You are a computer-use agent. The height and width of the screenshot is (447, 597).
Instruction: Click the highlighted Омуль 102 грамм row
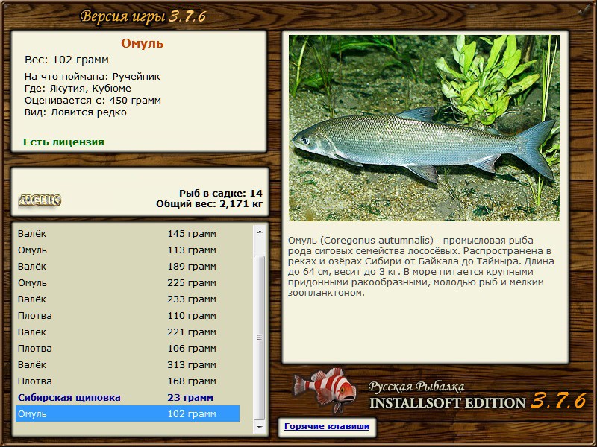128,413
